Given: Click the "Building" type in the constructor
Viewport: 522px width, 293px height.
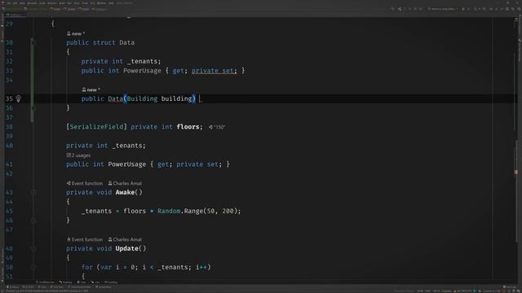Looking at the screenshot, I should pos(142,98).
